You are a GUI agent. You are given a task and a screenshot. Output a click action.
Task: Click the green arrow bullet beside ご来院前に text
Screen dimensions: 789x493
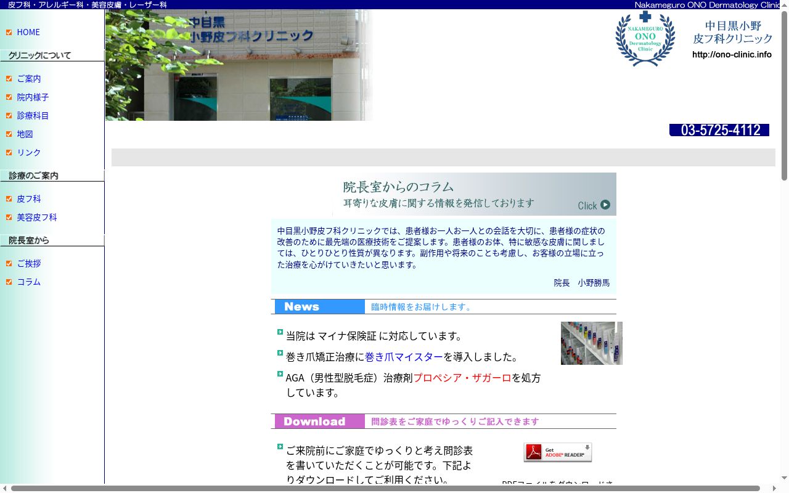(x=280, y=446)
